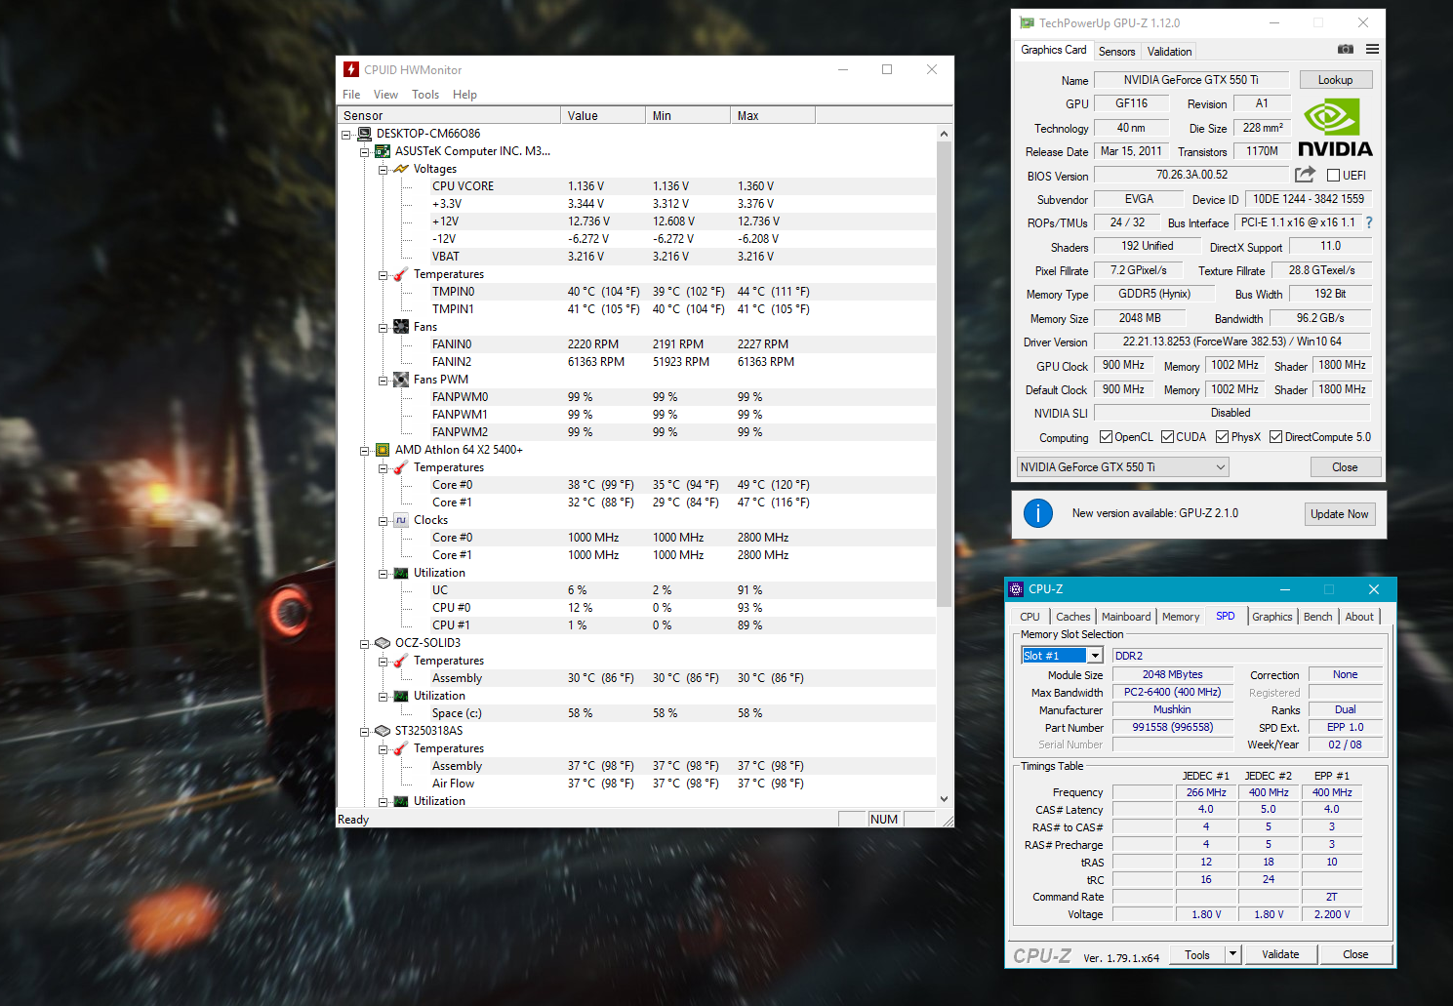Screen dimensions: 1453x1006
Task: Click the HWMonitor title bar app icon
Action: (x=351, y=69)
